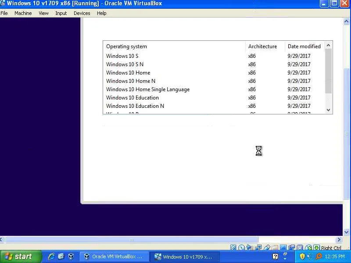Select Windows 10 Home Single Language
The height and width of the screenshot is (263, 351).
(214, 89)
